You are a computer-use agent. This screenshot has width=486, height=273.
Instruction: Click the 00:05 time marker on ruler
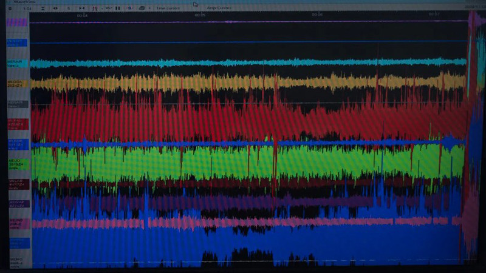pyautogui.click(x=200, y=15)
